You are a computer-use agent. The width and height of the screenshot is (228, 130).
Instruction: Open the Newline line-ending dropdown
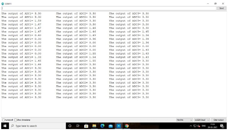tap(184, 120)
